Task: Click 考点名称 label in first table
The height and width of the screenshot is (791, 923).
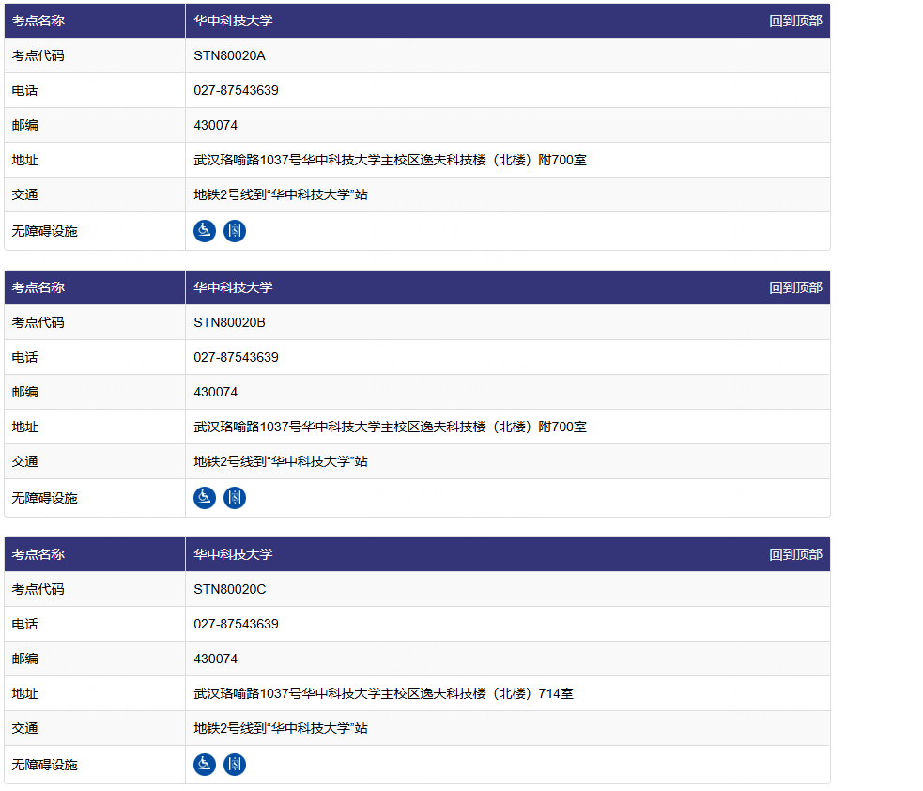Action: [x=38, y=21]
